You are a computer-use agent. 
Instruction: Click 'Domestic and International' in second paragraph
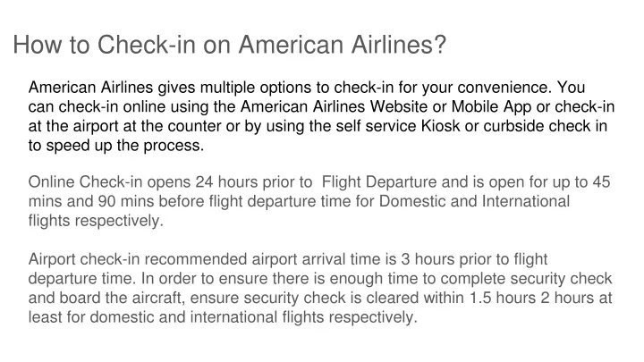(x=474, y=201)
